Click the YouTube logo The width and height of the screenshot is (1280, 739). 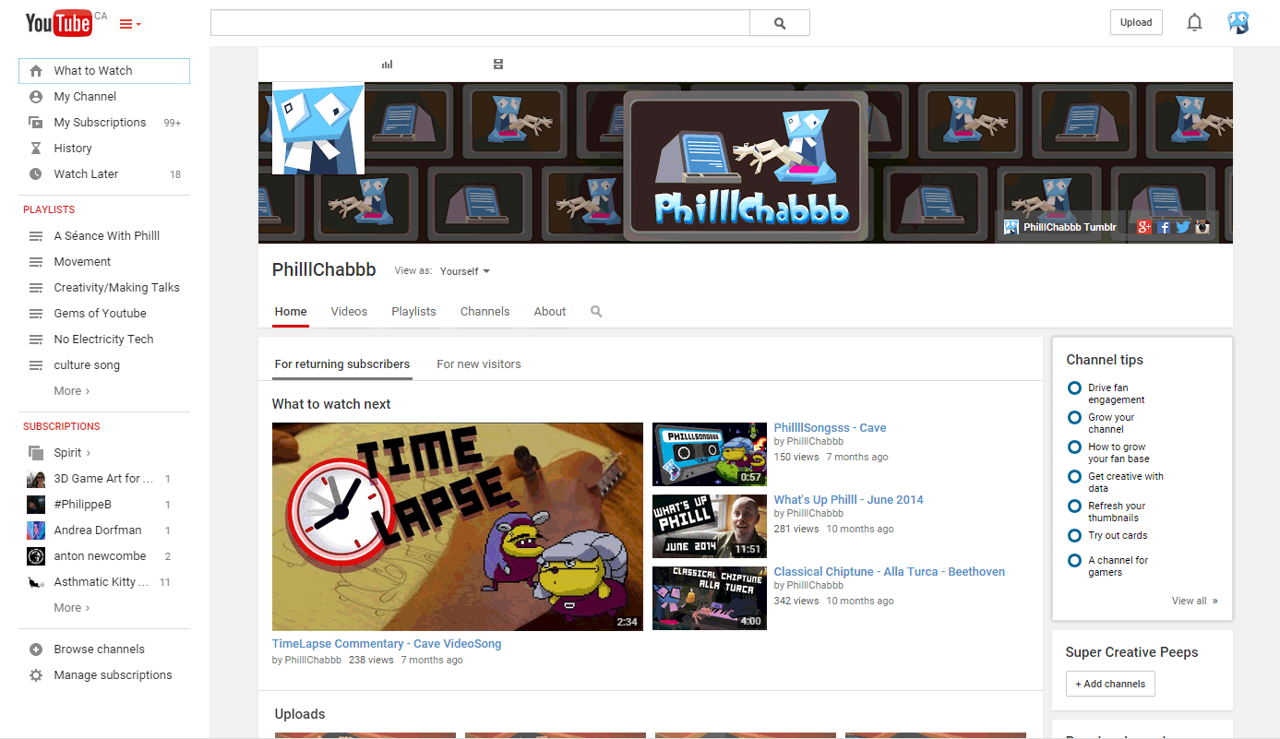tap(58, 23)
